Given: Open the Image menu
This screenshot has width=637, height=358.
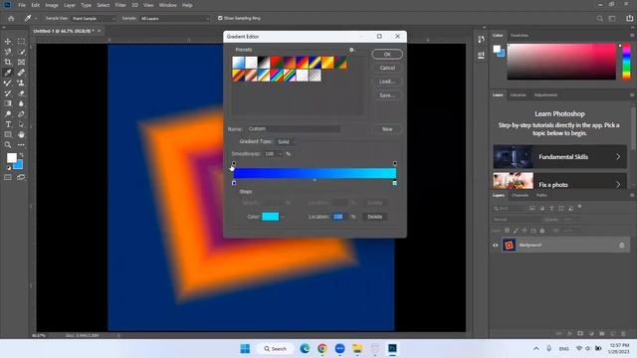Looking at the screenshot, I should [52, 5].
